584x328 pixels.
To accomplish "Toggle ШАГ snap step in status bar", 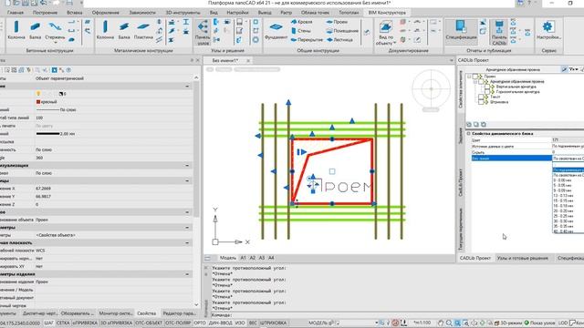I will [49, 323].
